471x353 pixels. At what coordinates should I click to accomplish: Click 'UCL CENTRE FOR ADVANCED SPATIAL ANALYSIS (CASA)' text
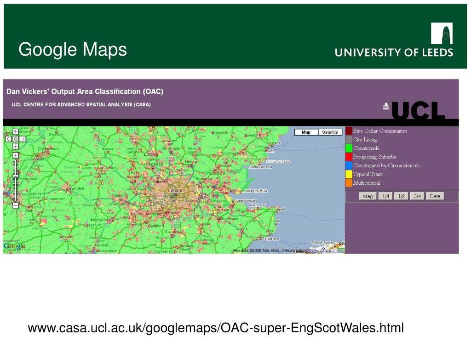pyautogui.click(x=81, y=104)
